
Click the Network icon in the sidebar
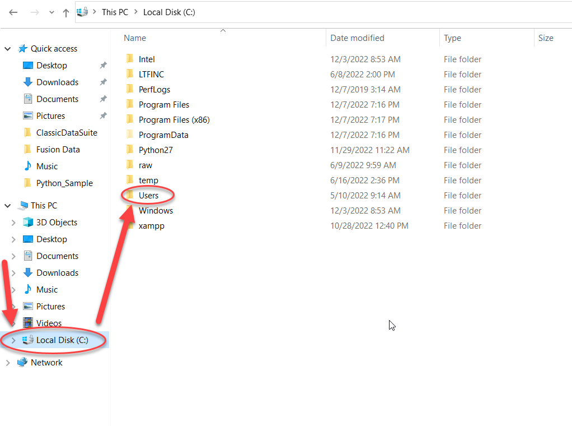tap(22, 363)
